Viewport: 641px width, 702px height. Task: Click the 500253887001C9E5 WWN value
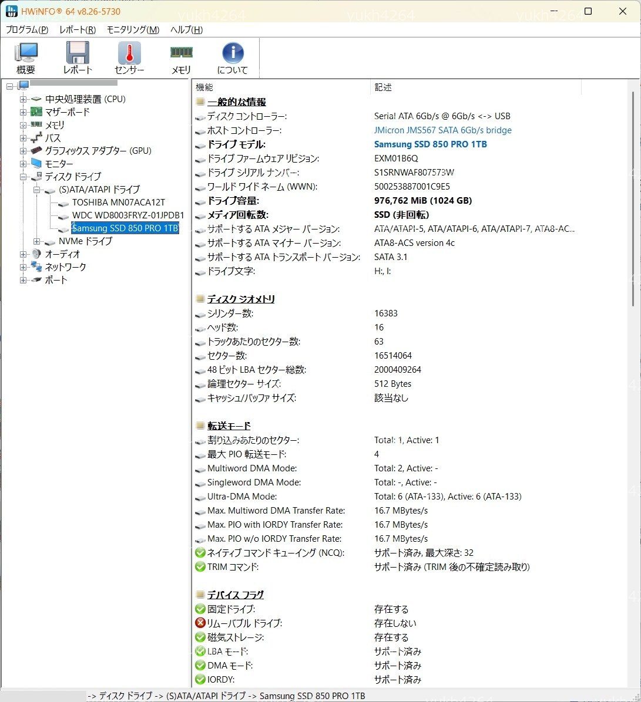(412, 186)
